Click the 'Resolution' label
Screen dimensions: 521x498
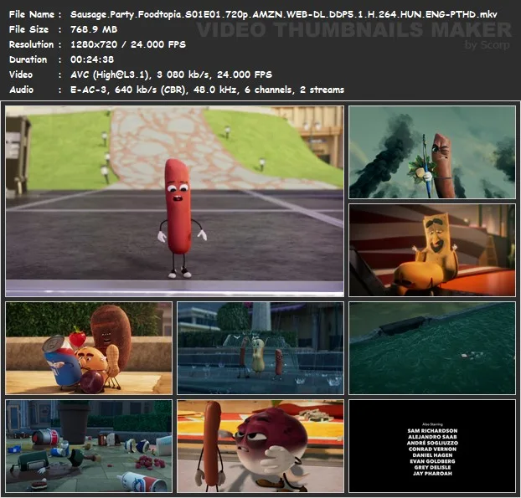click(31, 44)
